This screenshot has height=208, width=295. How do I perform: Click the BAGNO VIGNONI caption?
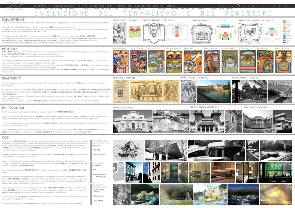click(x=194, y=78)
